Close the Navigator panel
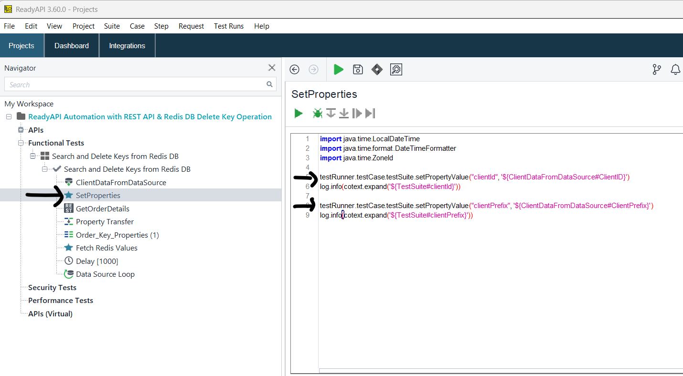The height and width of the screenshot is (376, 683). [x=272, y=68]
